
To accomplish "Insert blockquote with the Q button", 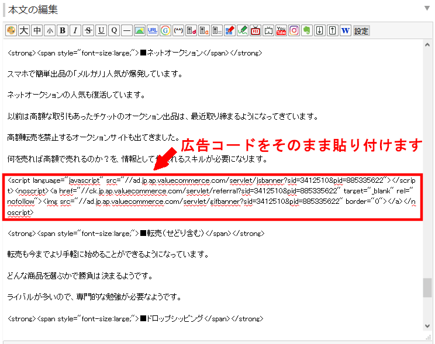I will click(x=114, y=30).
